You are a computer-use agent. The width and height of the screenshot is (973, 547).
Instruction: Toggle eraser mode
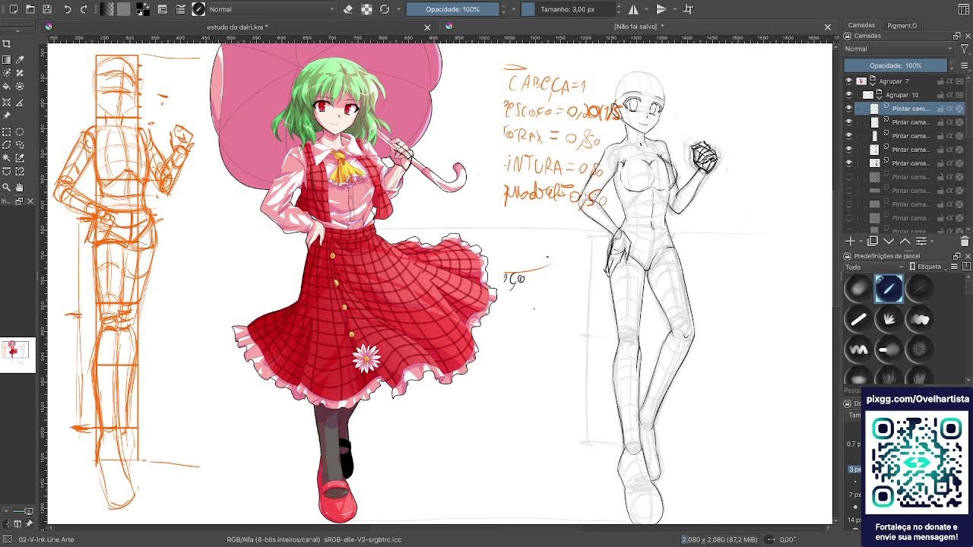[348, 9]
